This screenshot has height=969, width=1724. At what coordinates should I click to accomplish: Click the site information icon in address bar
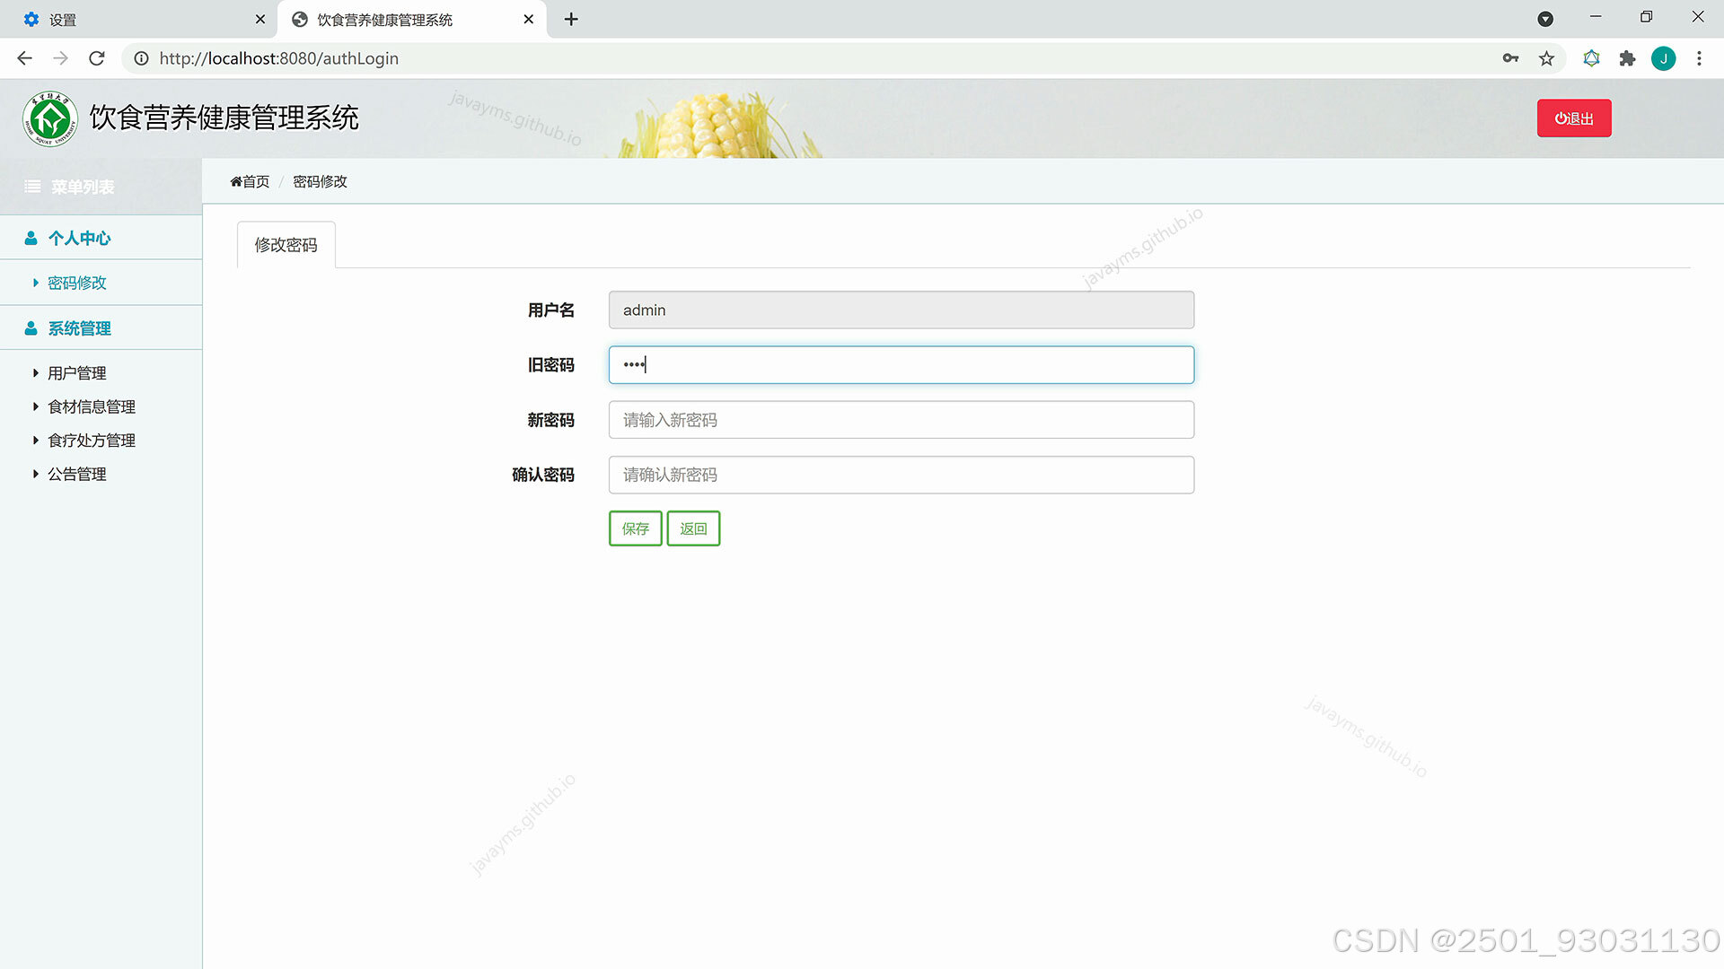(x=141, y=58)
